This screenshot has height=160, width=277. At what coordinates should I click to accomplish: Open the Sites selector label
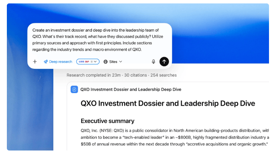coord(113,62)
